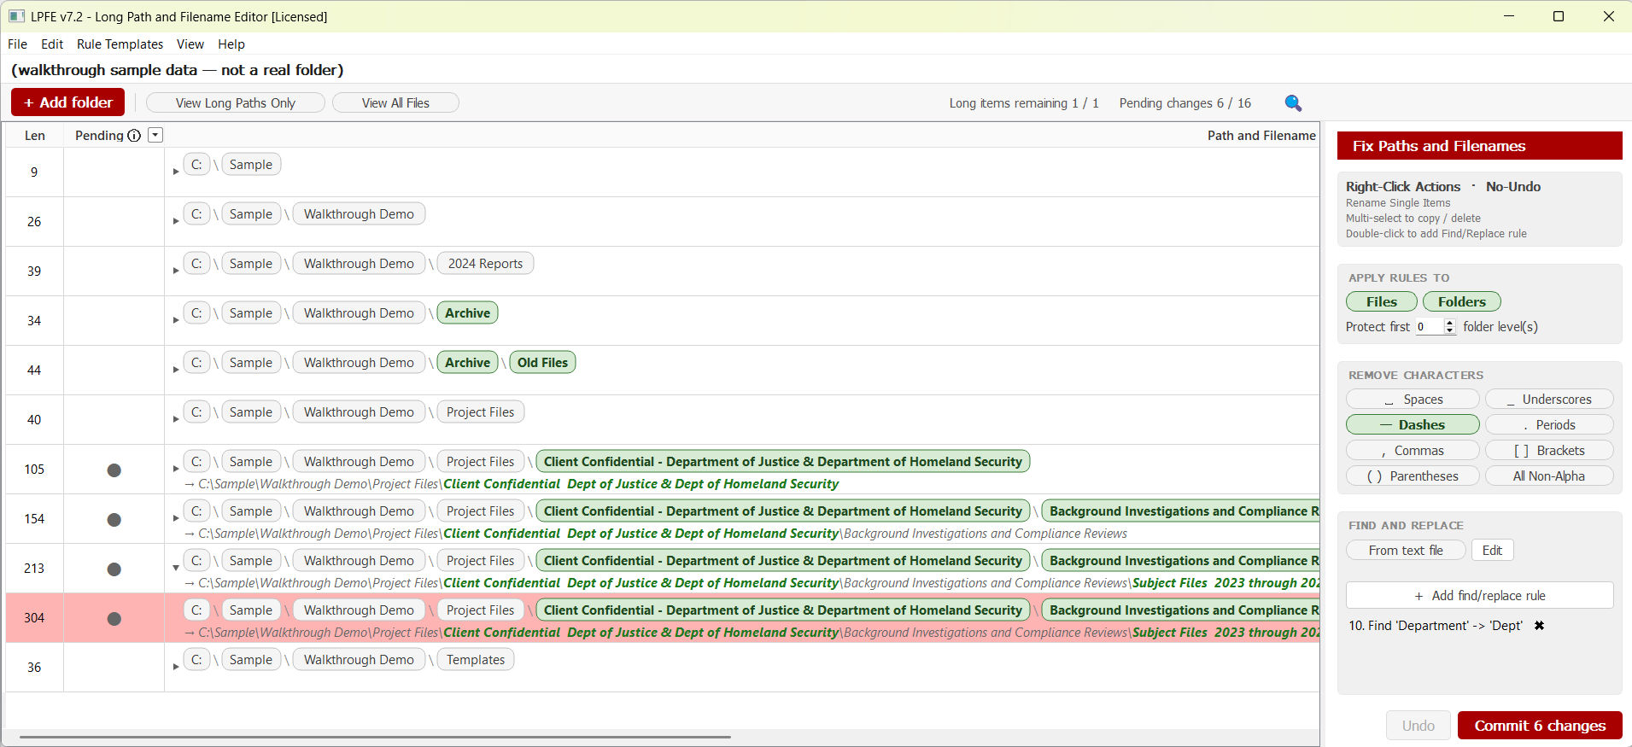Click Edit in Find and Replace
Image resolution: width=1632 pixels, height=747 pixels.
(x=1492, y=551)
